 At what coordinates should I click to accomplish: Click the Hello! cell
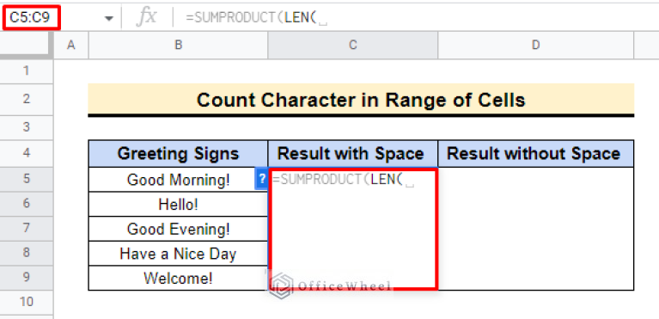click(178, 205)
